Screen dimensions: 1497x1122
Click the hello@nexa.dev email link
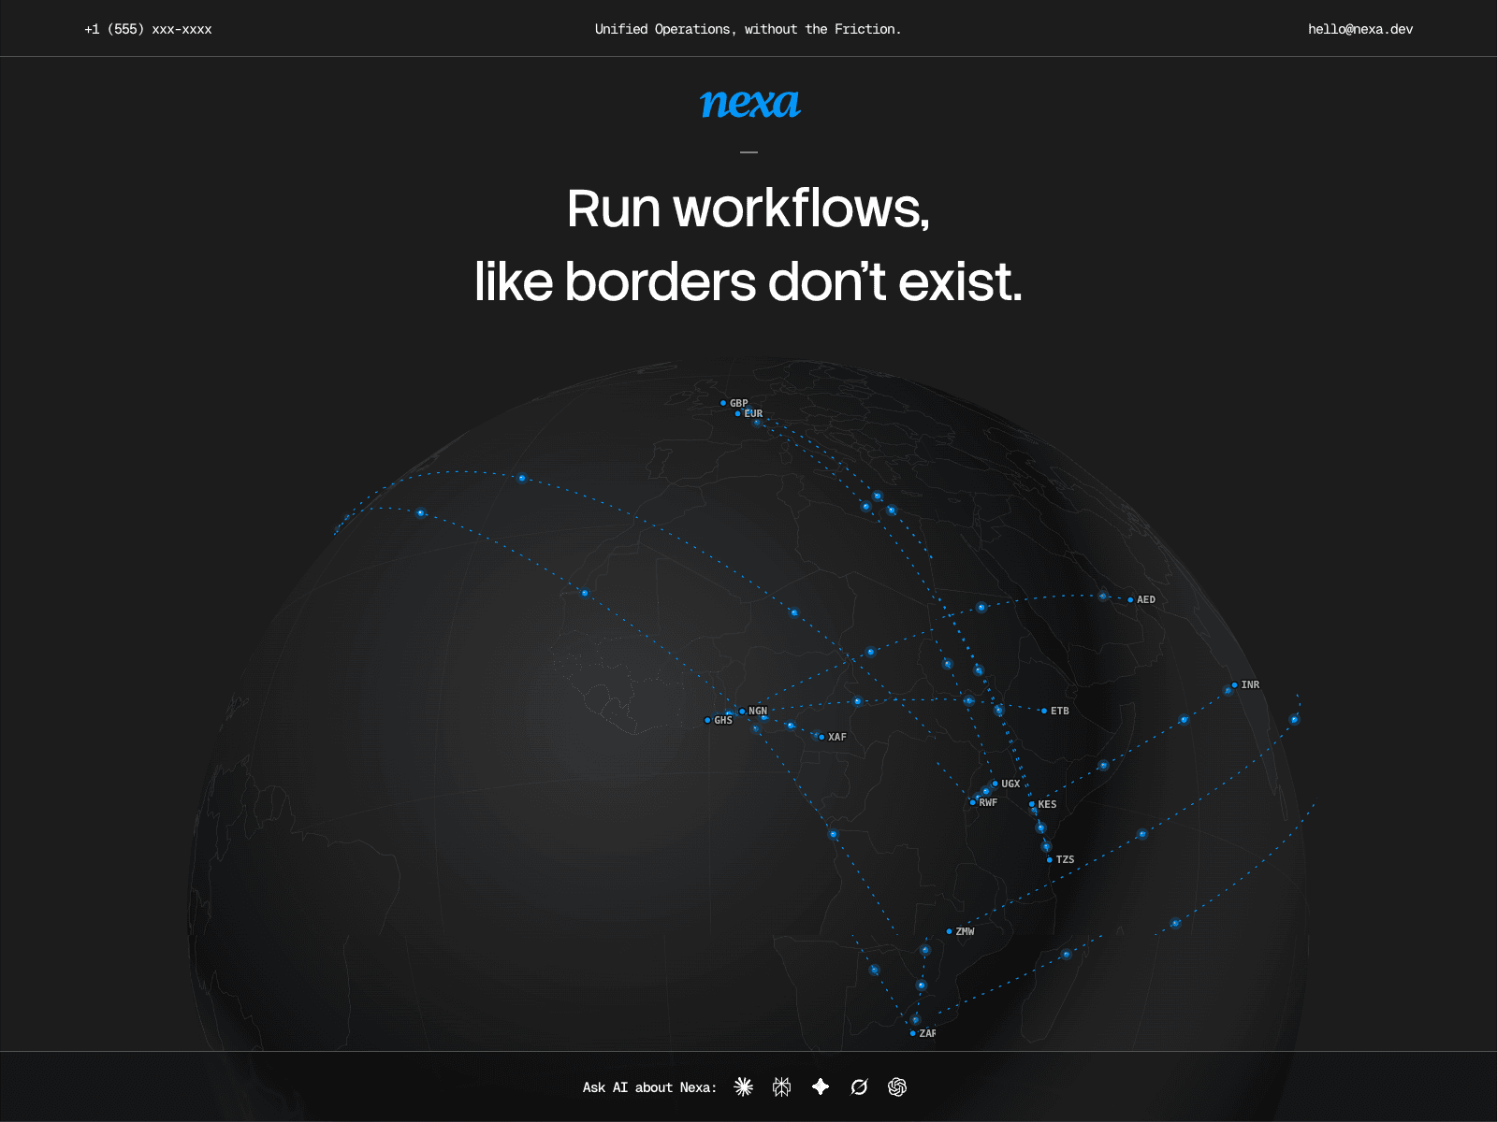pyautogui.click(x=1360, y=29)
